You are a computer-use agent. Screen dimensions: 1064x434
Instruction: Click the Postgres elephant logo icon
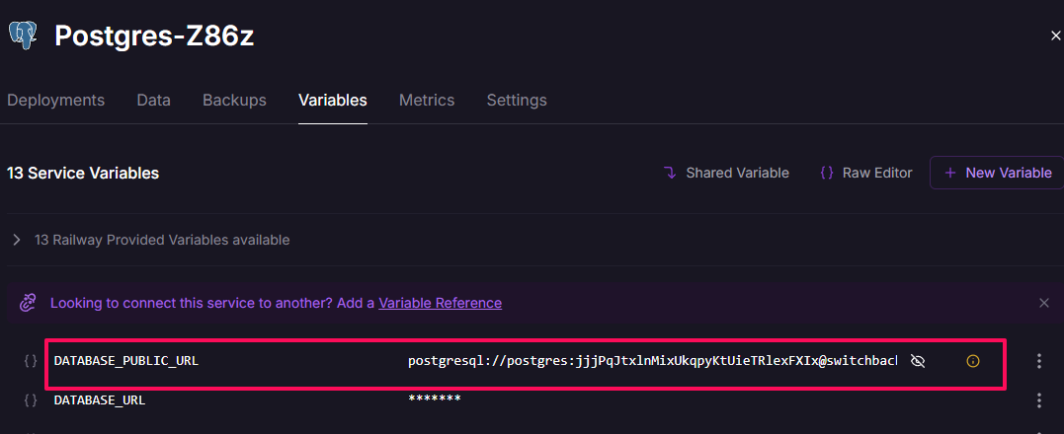pos(23,36)
